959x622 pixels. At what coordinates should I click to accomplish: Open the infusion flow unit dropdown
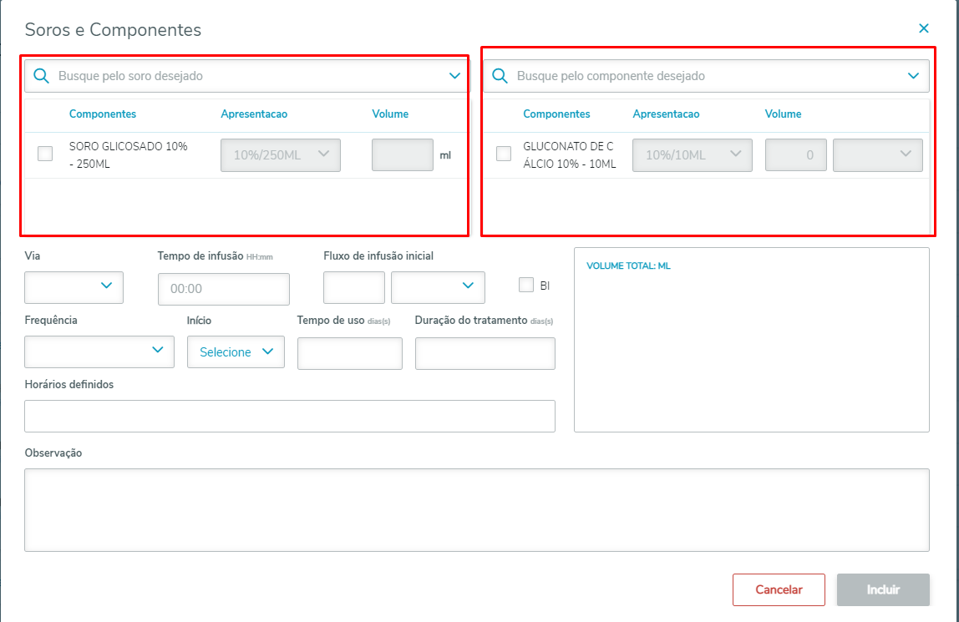(x=438, y=287)
